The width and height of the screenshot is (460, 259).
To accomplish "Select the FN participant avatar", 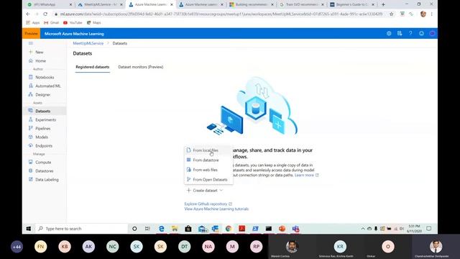I will pos(40,247).
